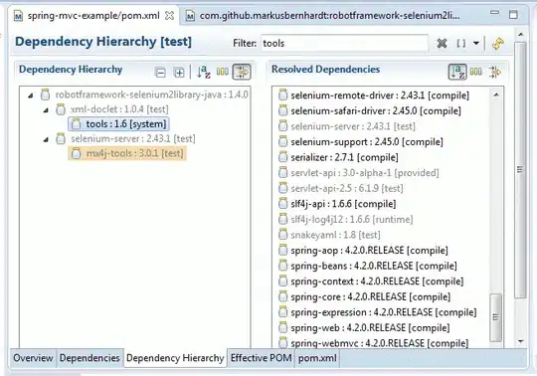
Task: Click the jar icon next to tools : 1.6
Action: click(77, 124)
